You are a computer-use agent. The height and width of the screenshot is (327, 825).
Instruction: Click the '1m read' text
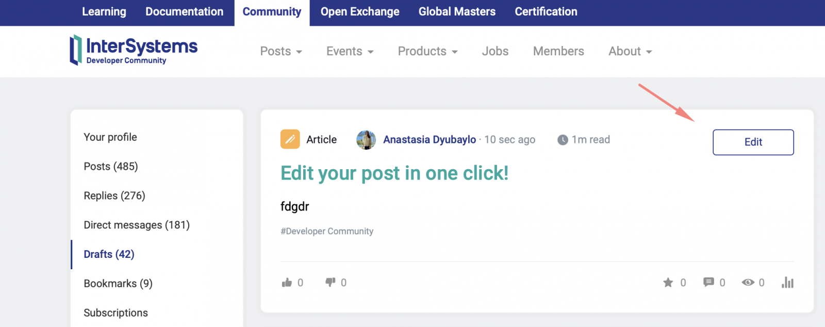tap(591, 140)
